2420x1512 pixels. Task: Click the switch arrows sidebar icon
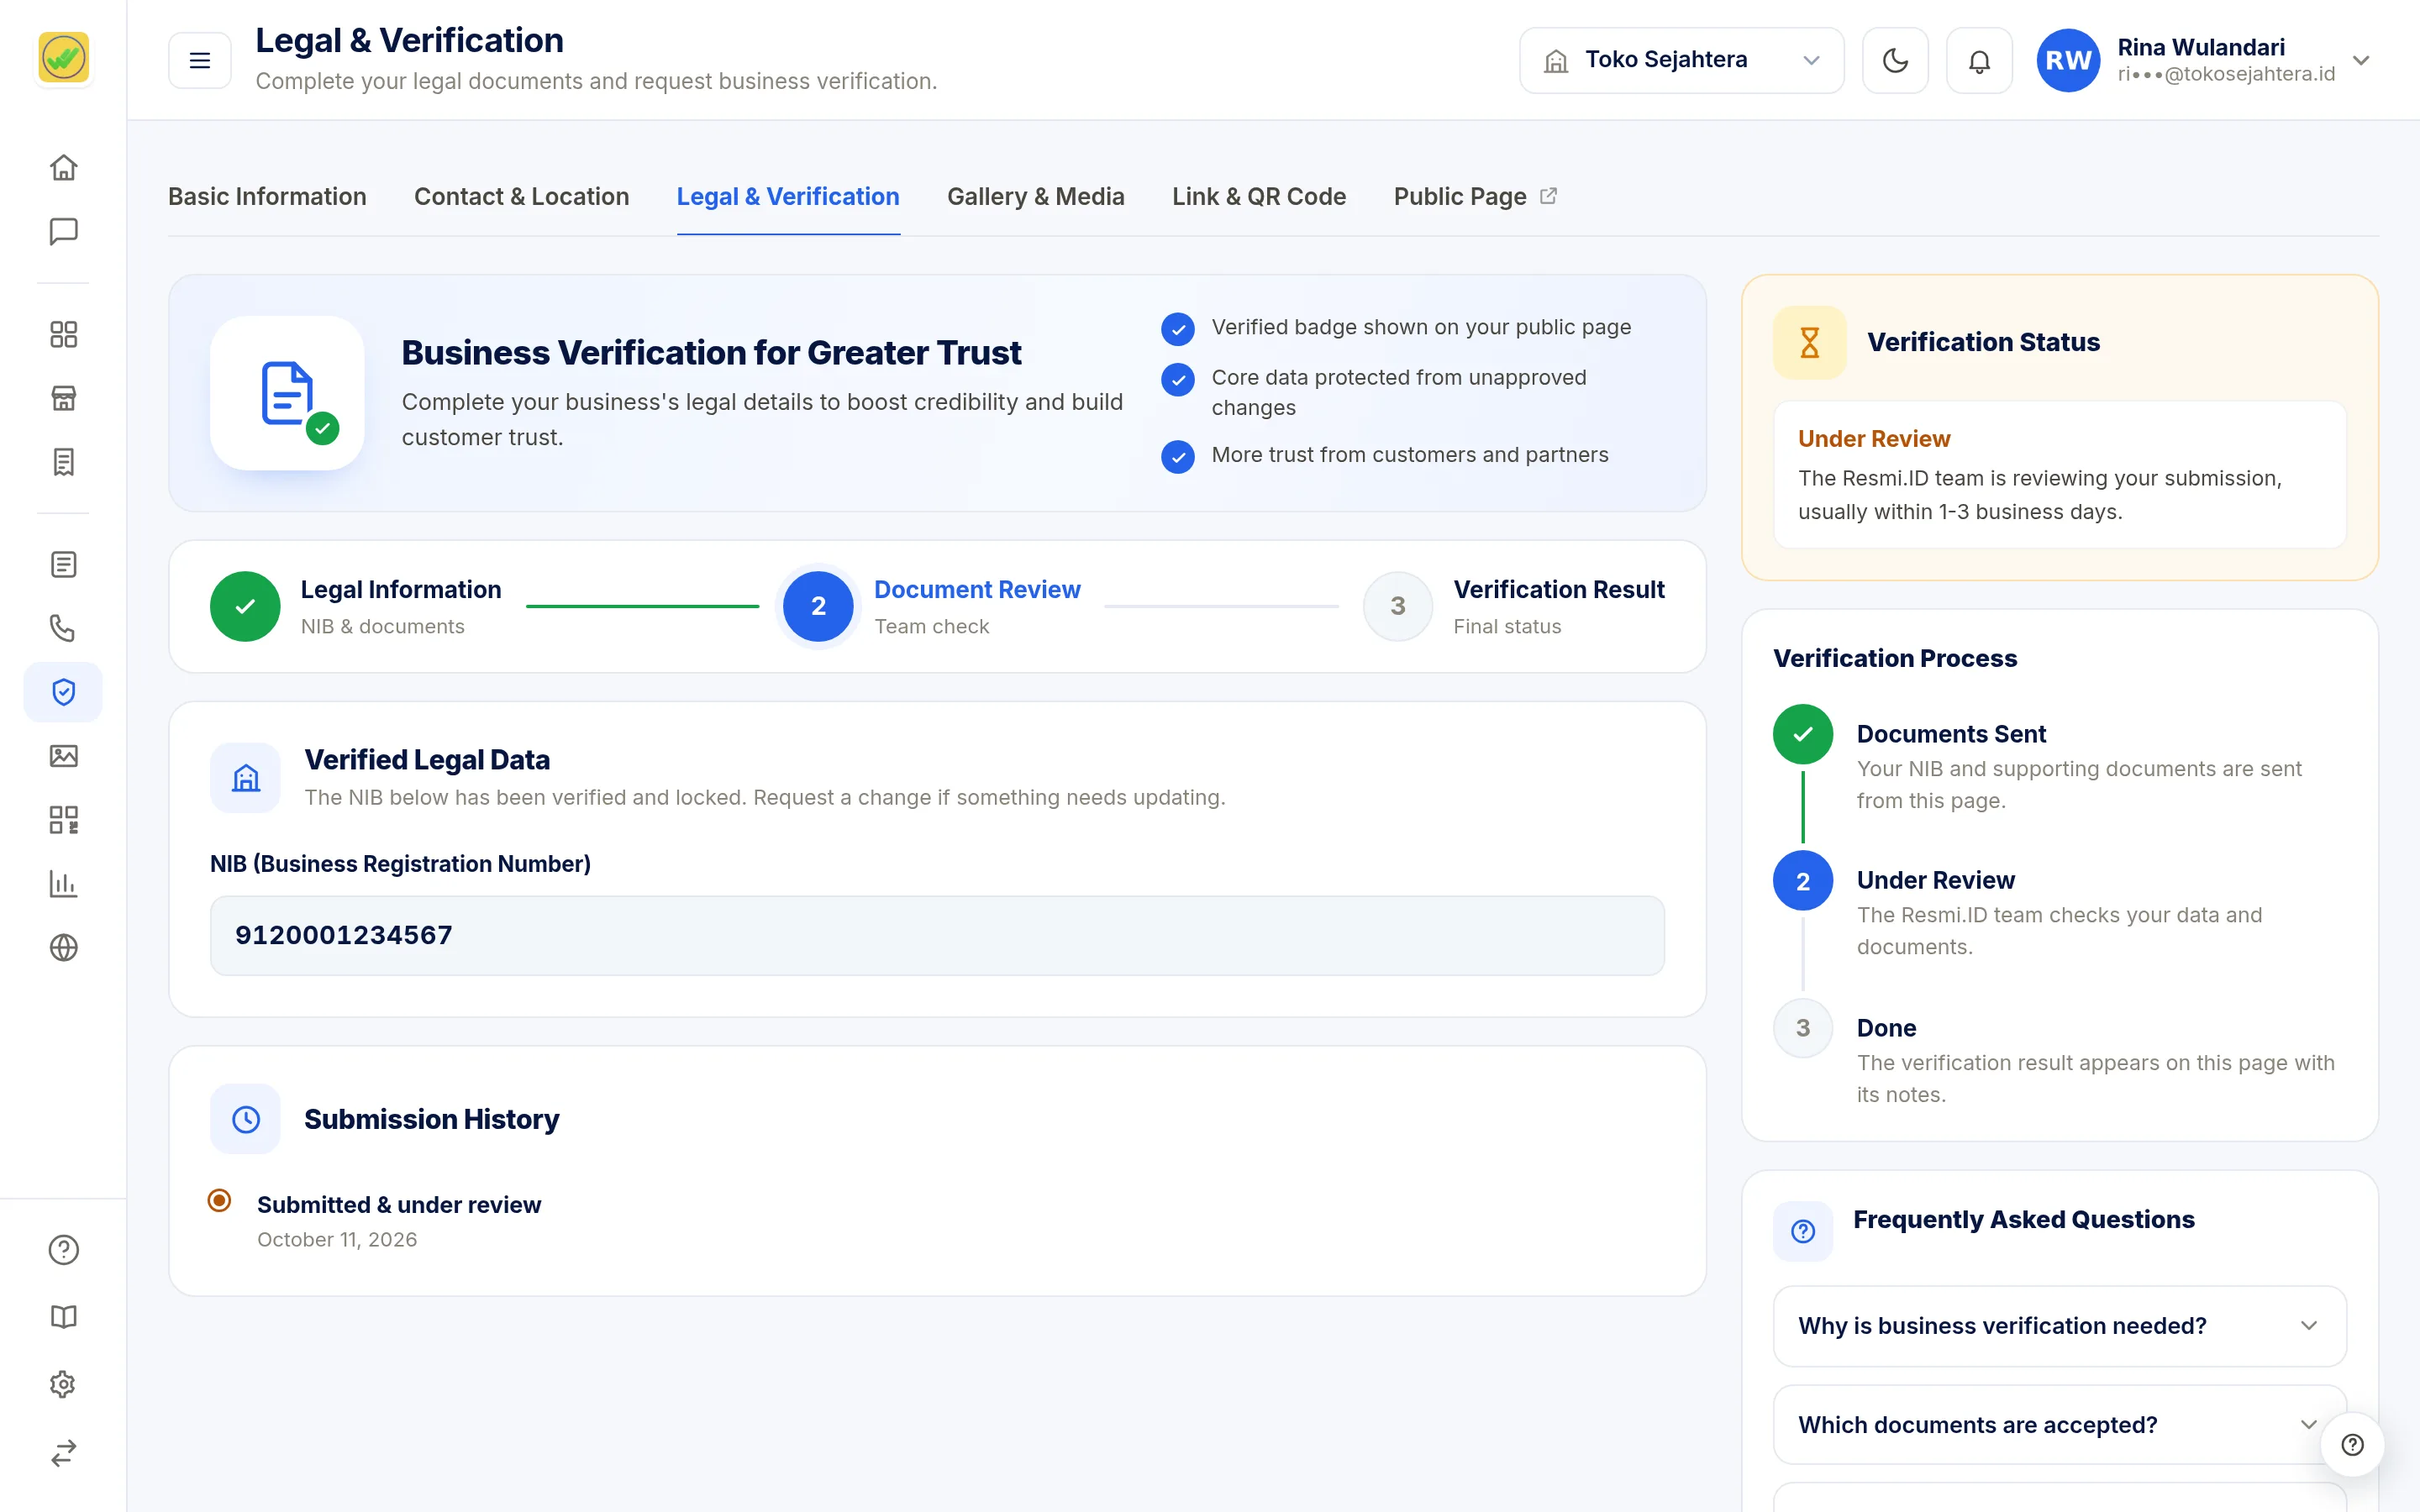click(x=63, y=1452)
